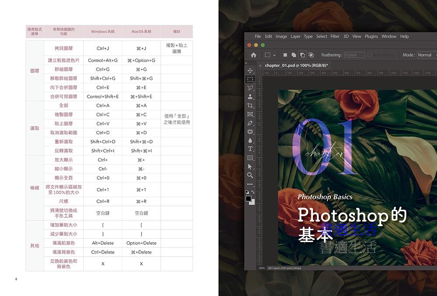Click the 'Shift+Ctrl+I' shortcut cell
This screenshot has height=296, width=437.
click(x=103, y=150)
